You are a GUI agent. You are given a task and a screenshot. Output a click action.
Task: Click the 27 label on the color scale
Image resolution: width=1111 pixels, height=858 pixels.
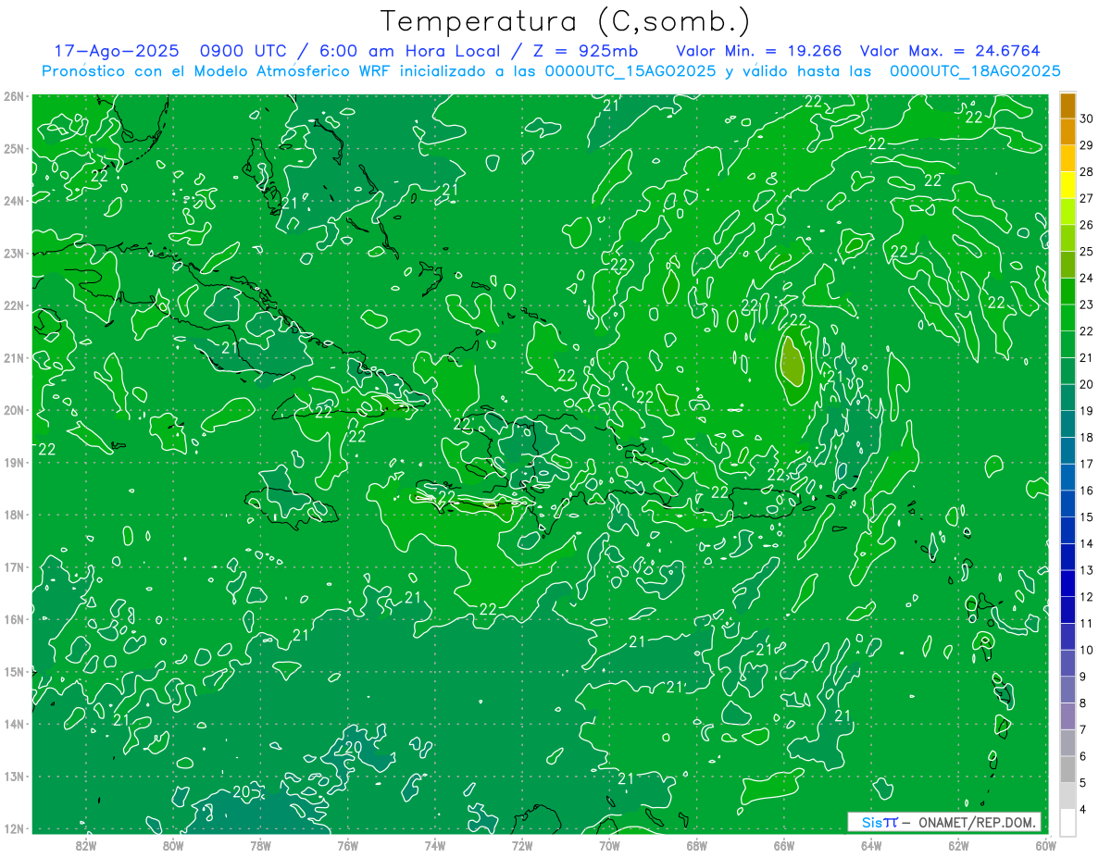[1087, 198]
